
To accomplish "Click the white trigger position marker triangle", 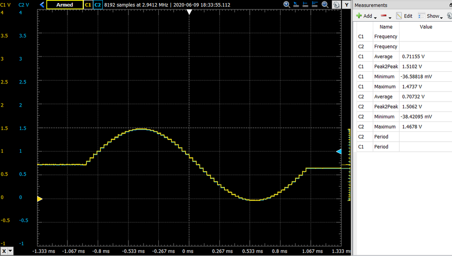I will [x=189, y=12].
